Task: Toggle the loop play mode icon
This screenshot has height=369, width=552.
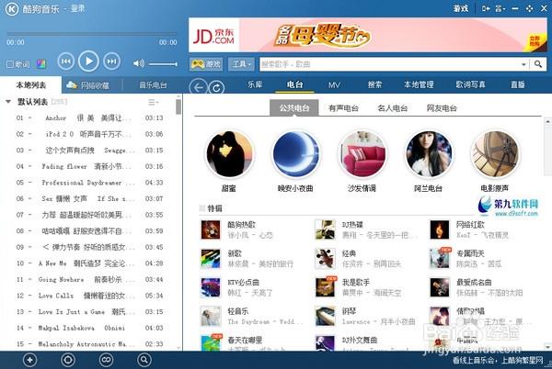Action: [x=106, y=360]
